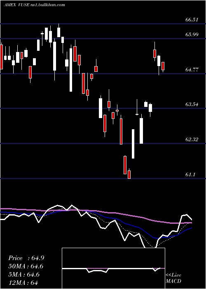The width and height of the screenshot is (206, 289).
Task: Click the 64.77 price level label
Action: click(x=192, y=69)
